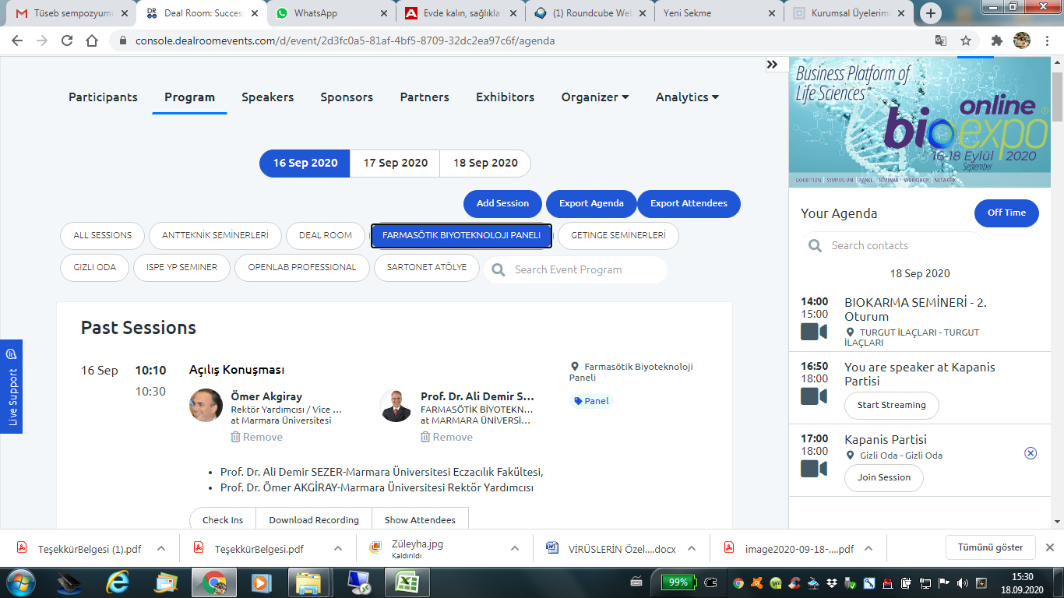Screen dimensions: 1064x598
Task: Click the camera icon for BIOKARMA SEMİNERİ session
Action: pos(813,332)
